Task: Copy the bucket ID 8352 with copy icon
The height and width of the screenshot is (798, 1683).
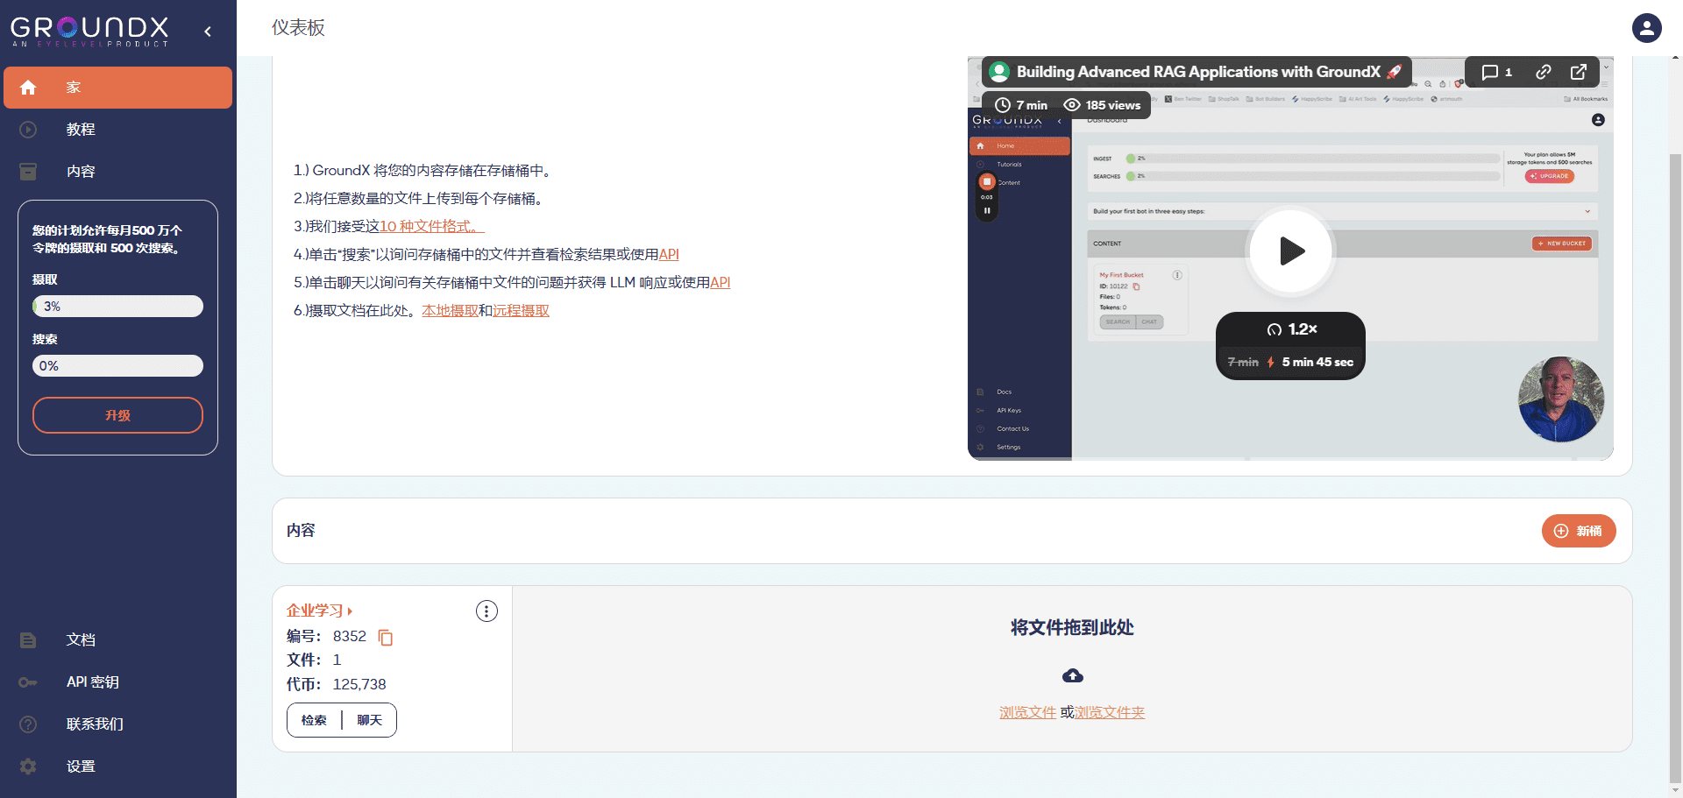Action: pyautogui.click(x=386, y=638)
